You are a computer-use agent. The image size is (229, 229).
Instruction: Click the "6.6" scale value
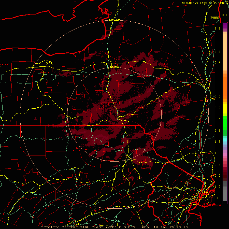[x=218, y=74]
